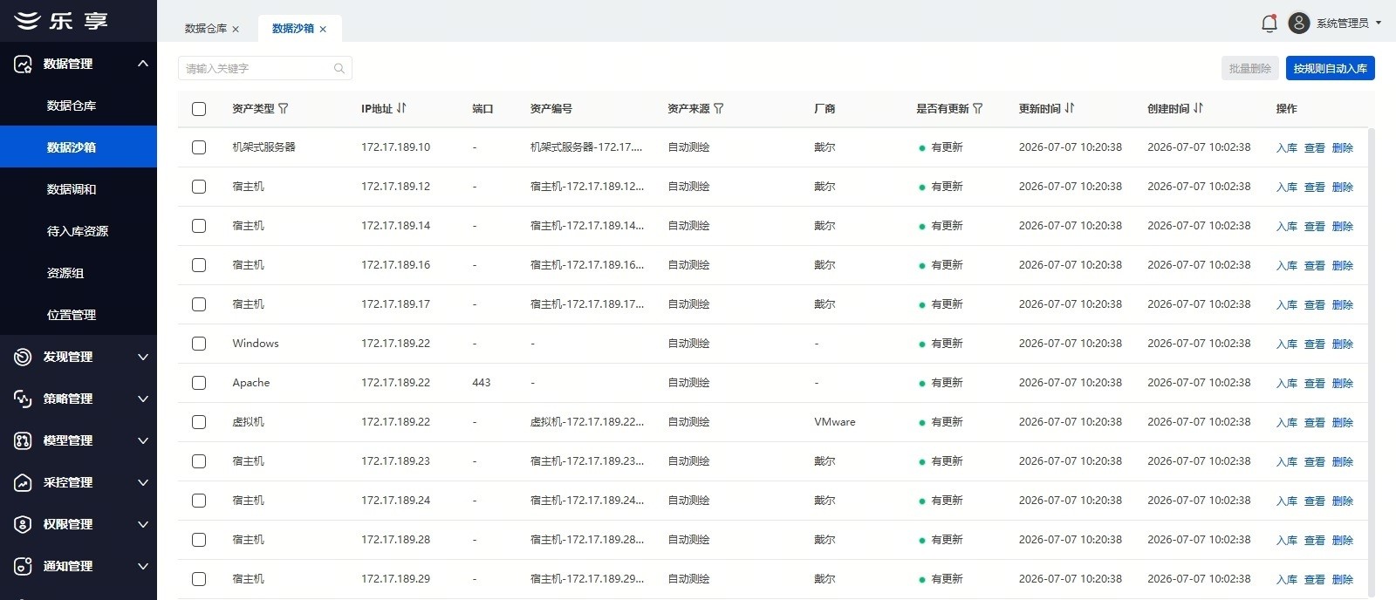The width and height of the screenshot is (1396, 600).
Task: Expand the 发现管理 menu chevron
Action: pos(143,357)
